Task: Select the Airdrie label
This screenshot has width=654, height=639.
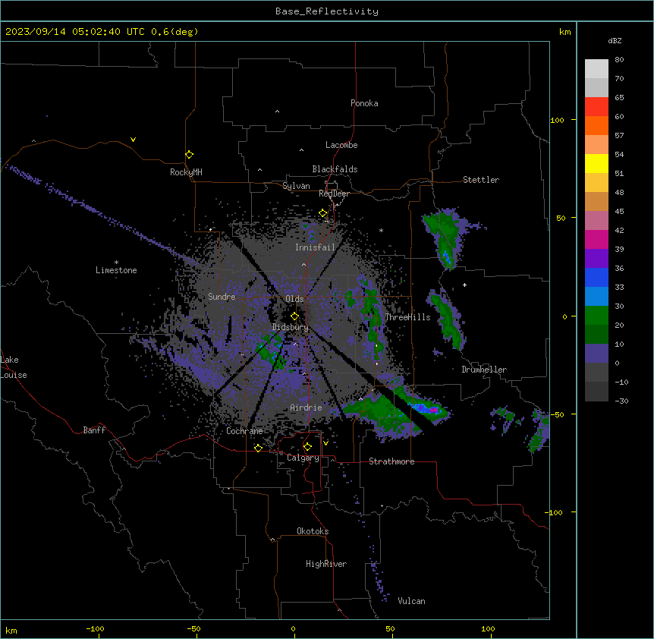Action: coord(307,408)
